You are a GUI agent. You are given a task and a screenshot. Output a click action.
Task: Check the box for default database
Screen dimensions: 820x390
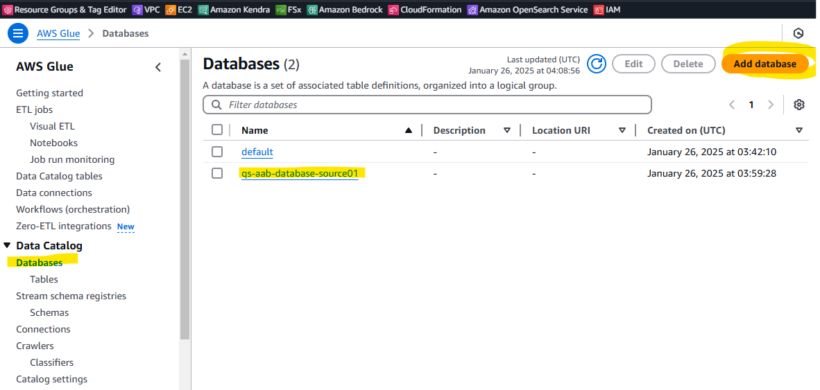tap(217, 152)
